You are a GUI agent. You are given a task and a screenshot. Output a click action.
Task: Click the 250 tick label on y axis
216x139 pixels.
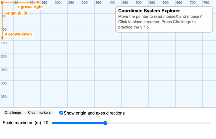coord(4,70)
